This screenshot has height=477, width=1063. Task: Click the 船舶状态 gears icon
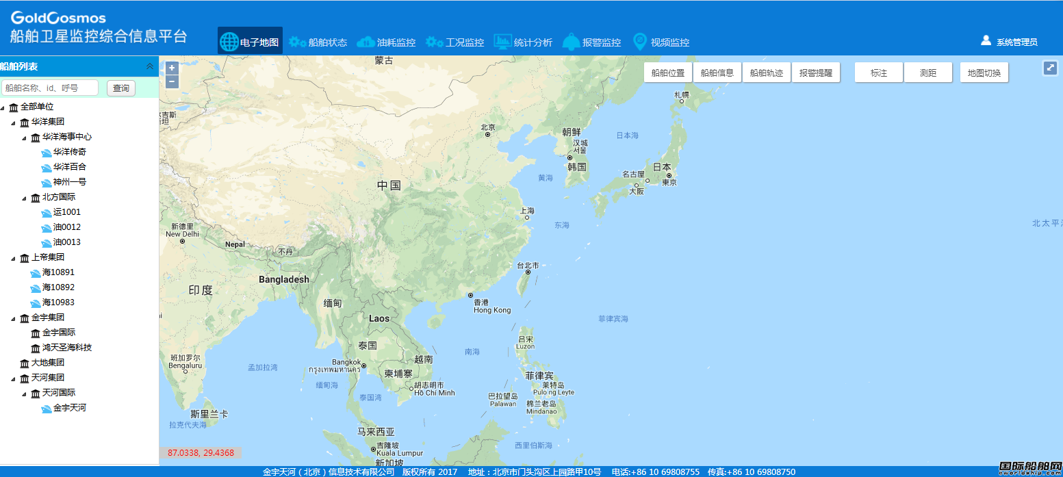[x=298, y=42]
